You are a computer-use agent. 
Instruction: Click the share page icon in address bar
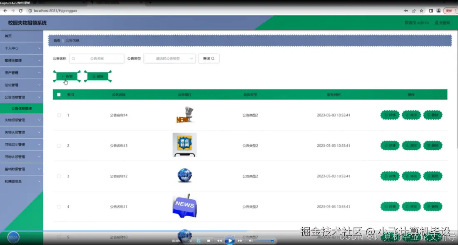413,11
